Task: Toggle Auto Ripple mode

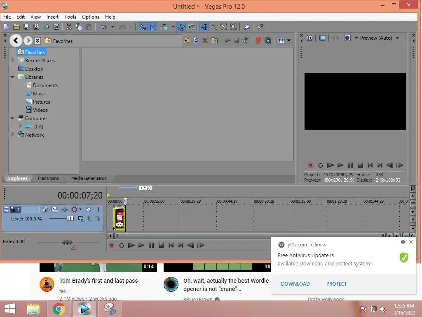Action: [x=164, y=27]
